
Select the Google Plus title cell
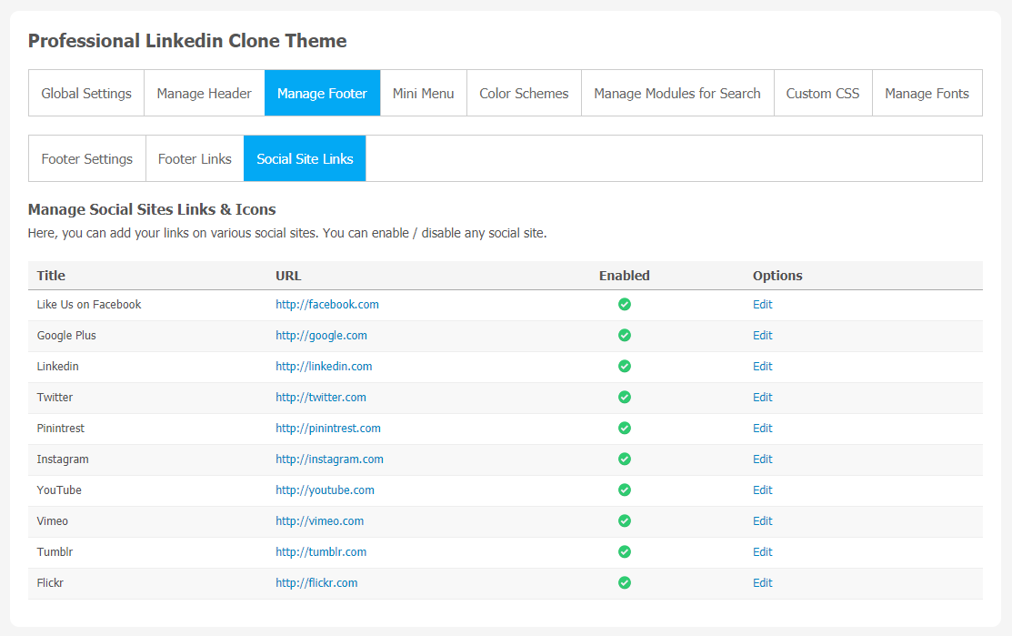(x=66, y=336)
